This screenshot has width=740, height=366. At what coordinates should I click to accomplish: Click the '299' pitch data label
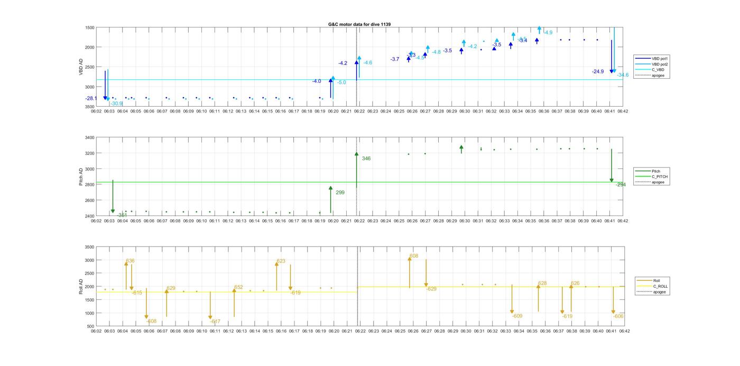340,193
